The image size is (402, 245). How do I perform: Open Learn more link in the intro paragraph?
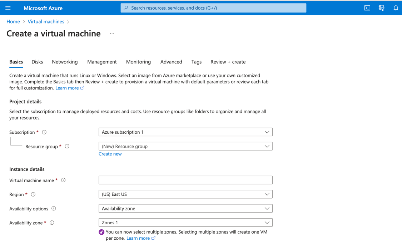(67, 88)
